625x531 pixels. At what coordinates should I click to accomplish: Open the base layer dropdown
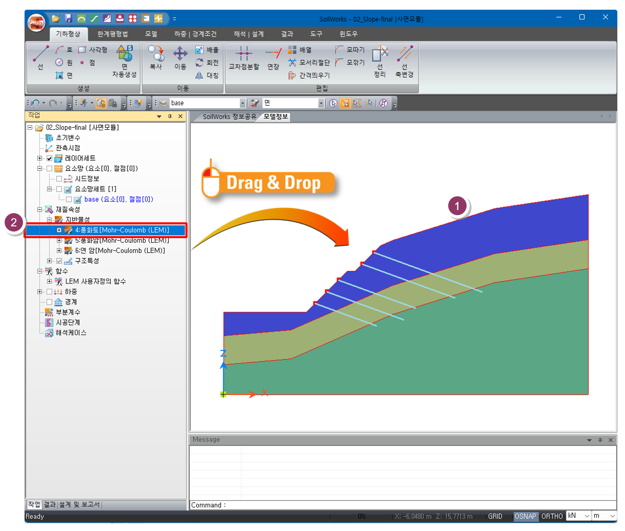pyautogui.click(x=243, y=103)
